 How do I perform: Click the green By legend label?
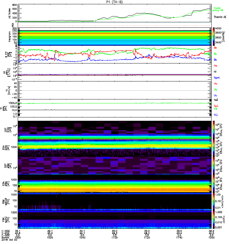[215, 54]
